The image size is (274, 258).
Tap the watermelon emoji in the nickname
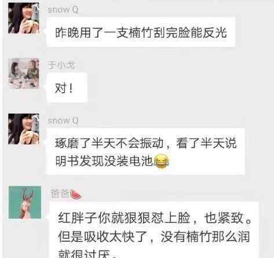[76, 194]
